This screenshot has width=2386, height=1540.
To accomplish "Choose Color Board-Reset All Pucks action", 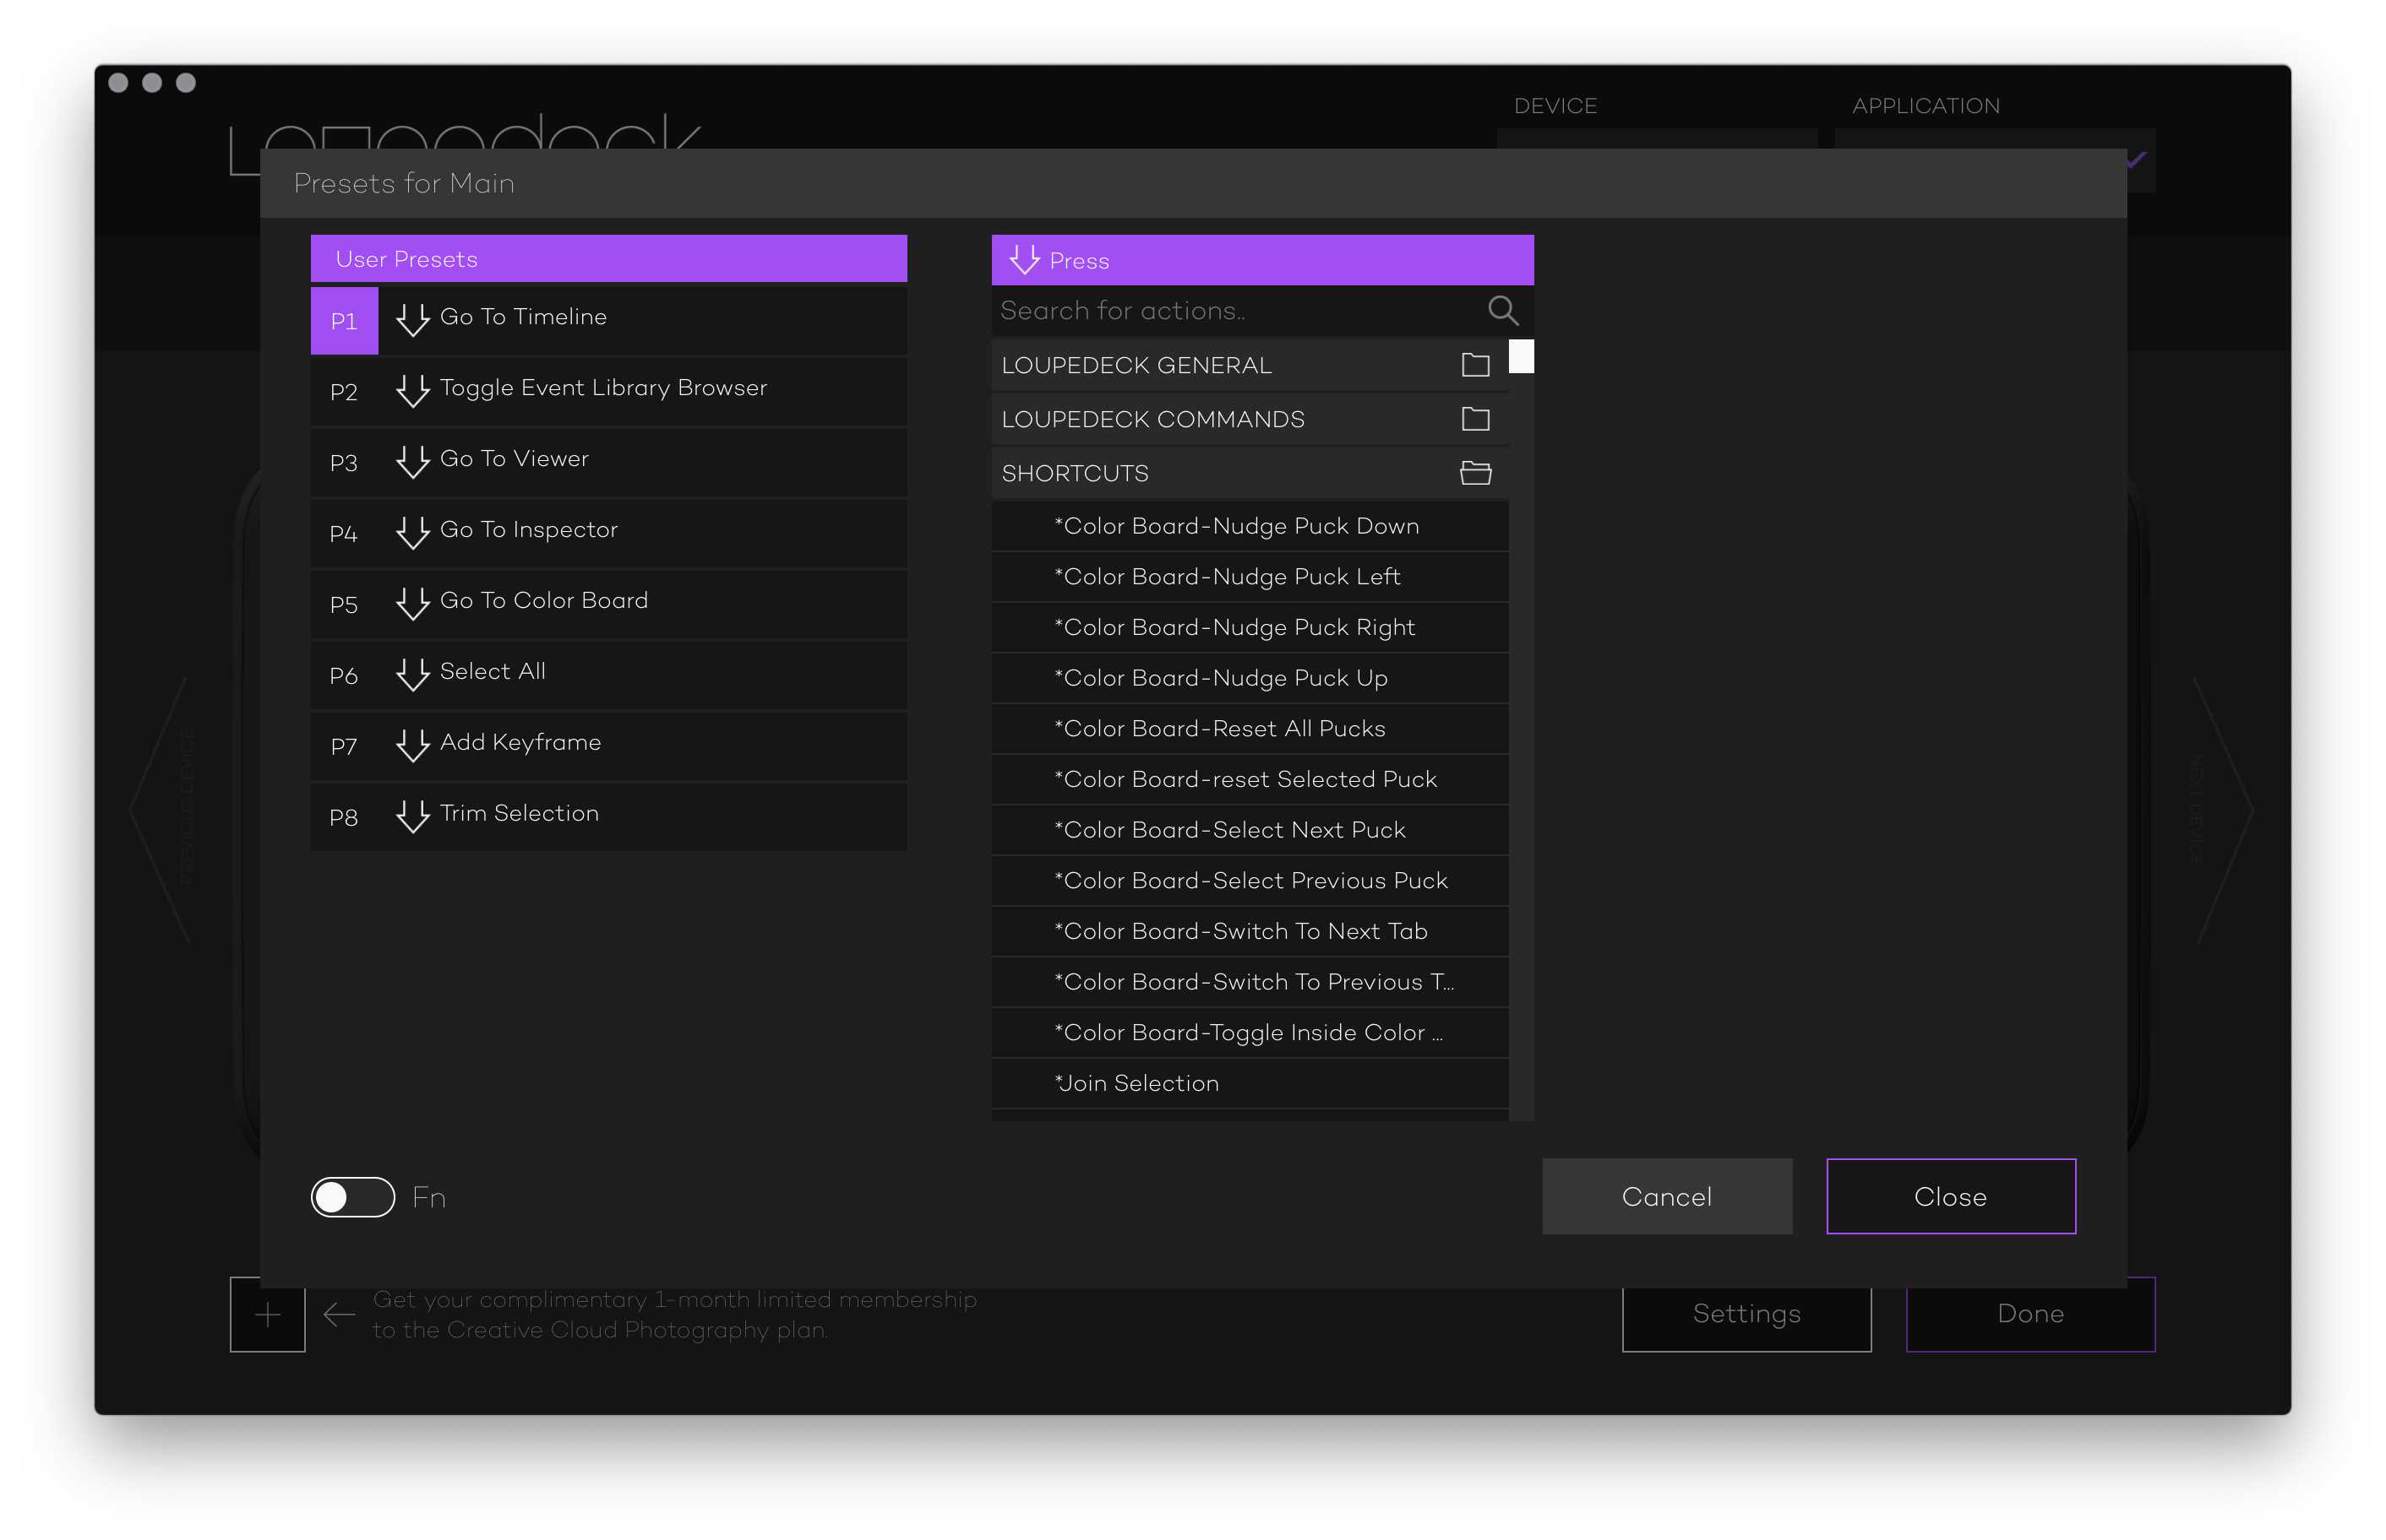I will pos(1218,729).
